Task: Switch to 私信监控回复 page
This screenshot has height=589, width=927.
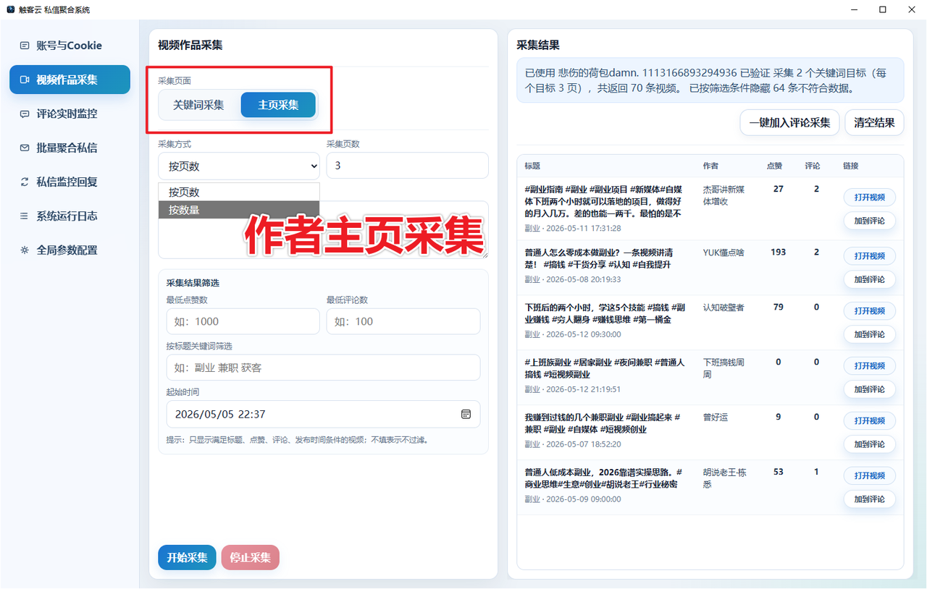Action: [70, 182]
